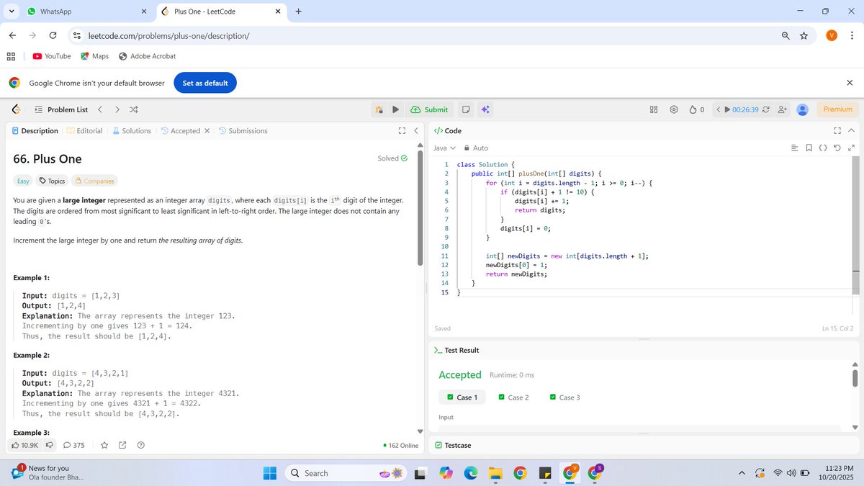Switch to the Accepted tab
864x486 pixels.
pos(180,131)
